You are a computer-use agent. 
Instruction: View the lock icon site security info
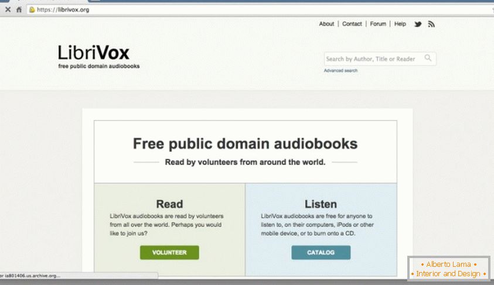point(32,10)
